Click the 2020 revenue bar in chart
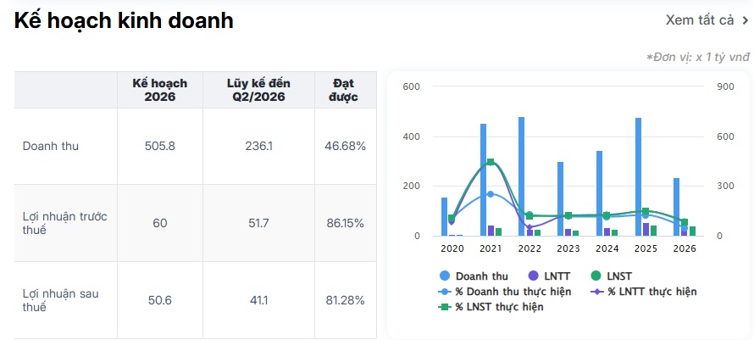 click(x=444, y=217)
